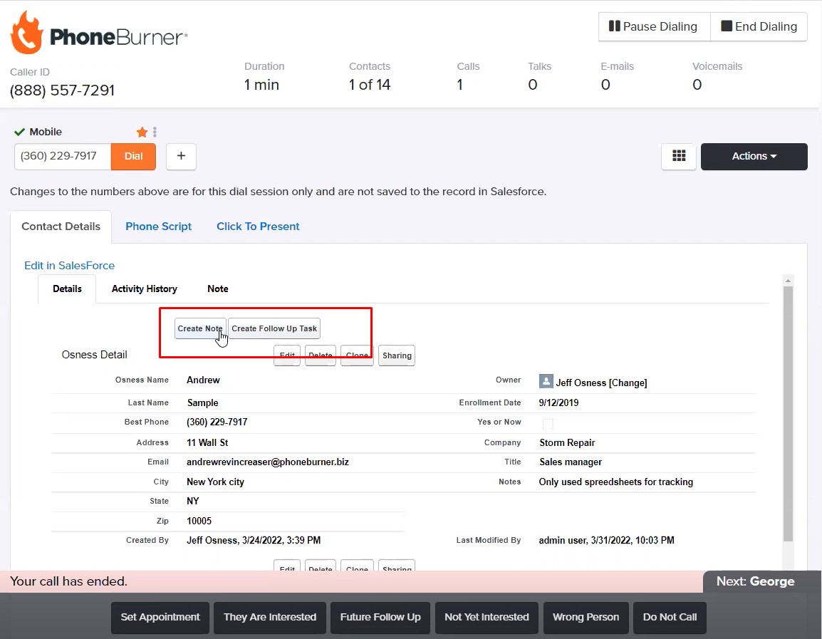Click the Notes text about spreadsheets
The width and height of the screenshot is (822, 639).
[616, 482]
